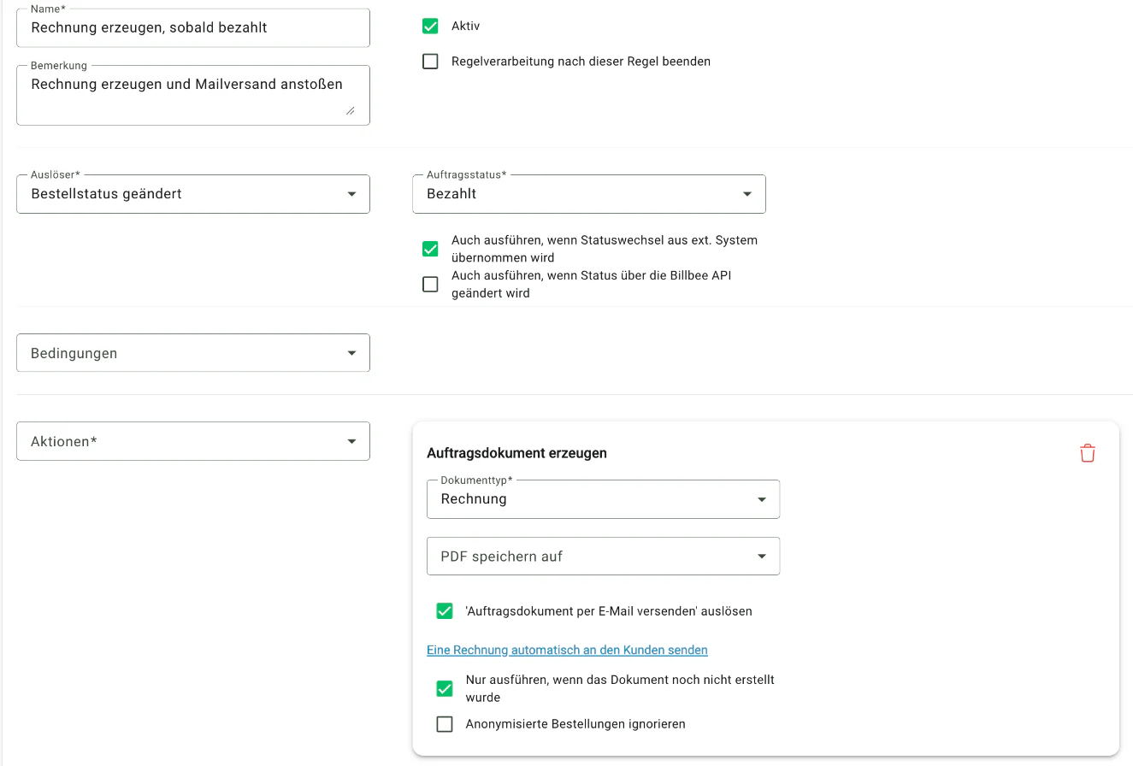The height and width of the screenshot is (766, 1133).
Task: Click into the Bemerkung text area
Action: coord(193,95)
